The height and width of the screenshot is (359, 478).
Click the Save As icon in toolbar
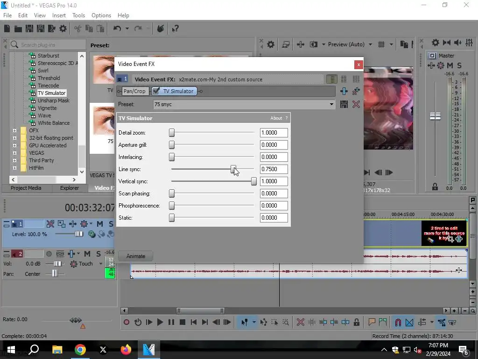[41, 29]
